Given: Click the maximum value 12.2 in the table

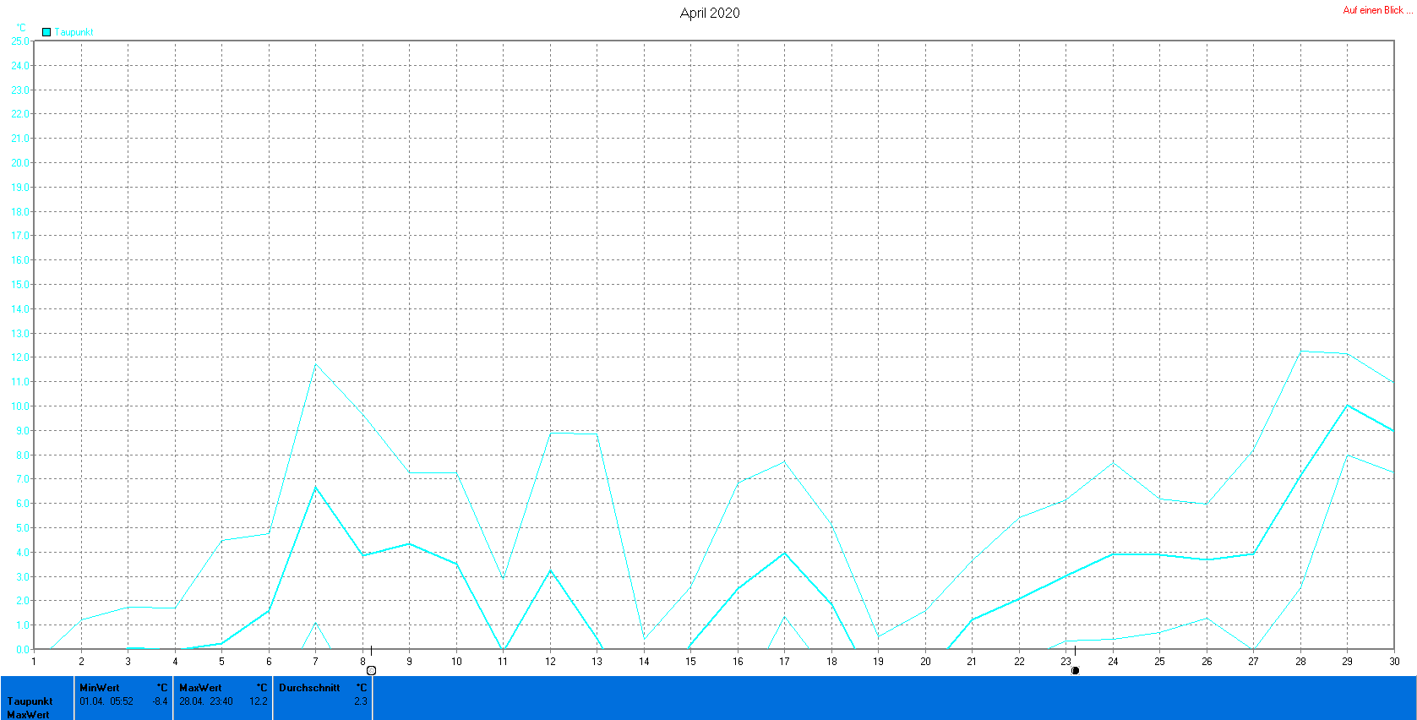Looking at the screenshot, I should (x=259, y=701).
